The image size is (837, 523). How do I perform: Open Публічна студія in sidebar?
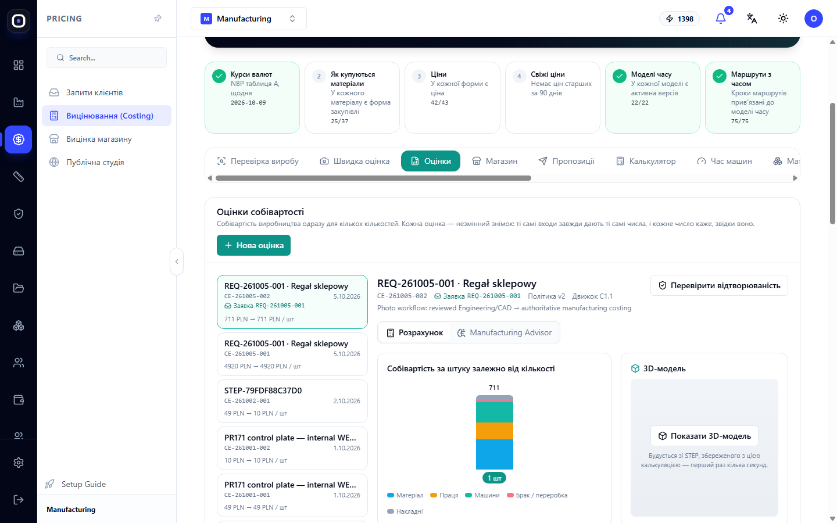point(106,162)
